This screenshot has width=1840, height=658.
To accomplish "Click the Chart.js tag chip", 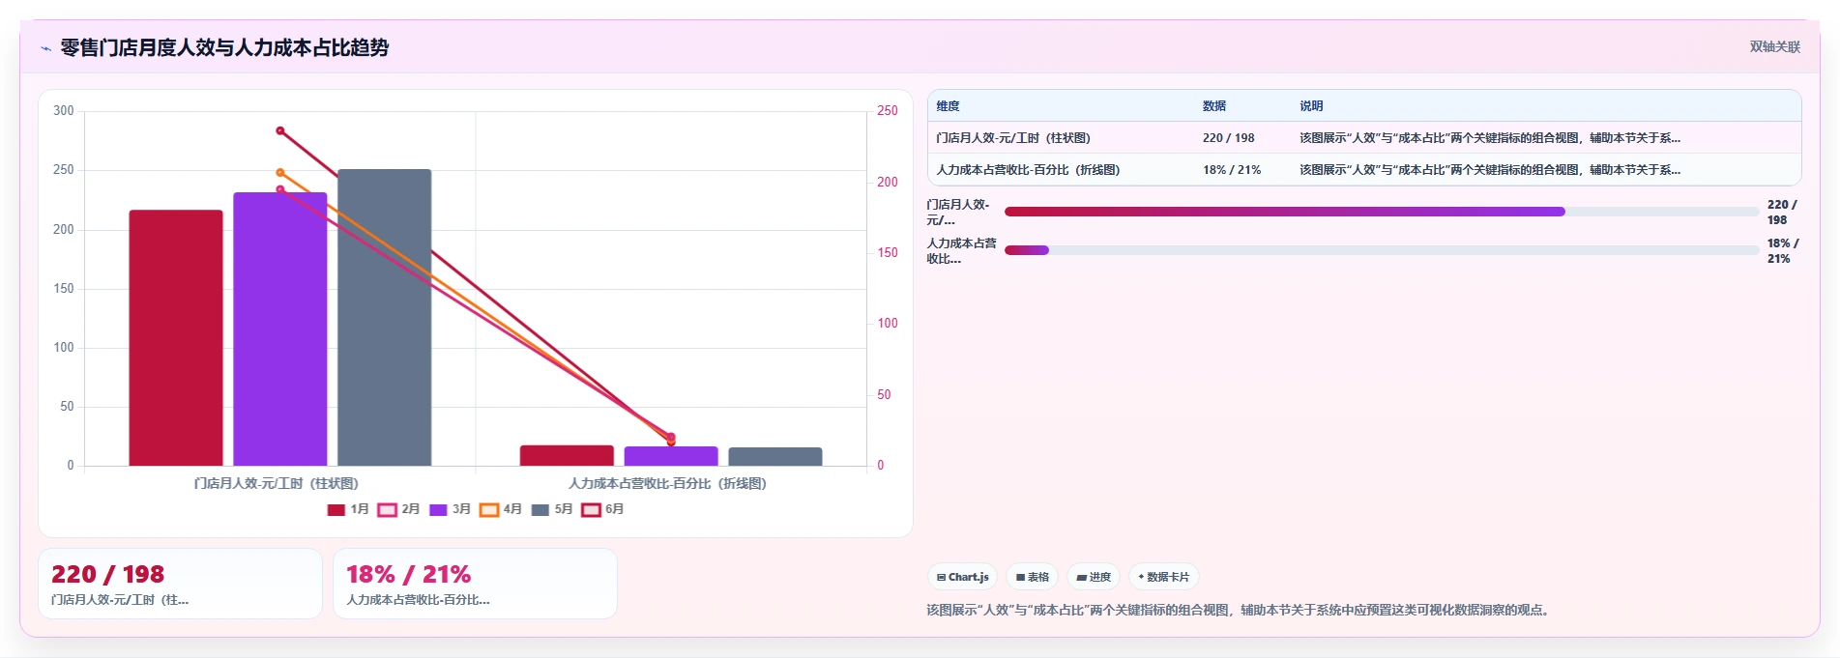I will click(x=963, y=577).
